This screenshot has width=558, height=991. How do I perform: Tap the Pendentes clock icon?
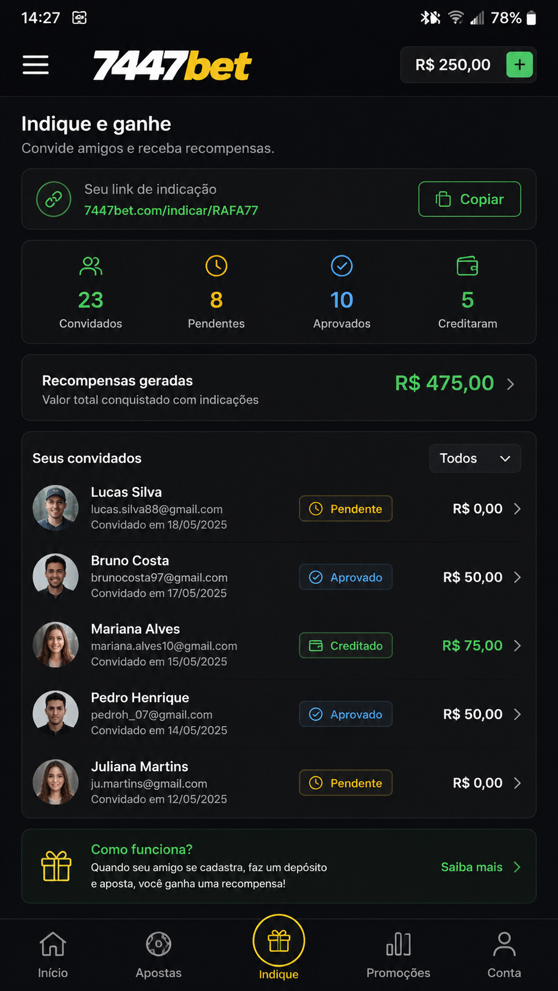pos(216,266)
